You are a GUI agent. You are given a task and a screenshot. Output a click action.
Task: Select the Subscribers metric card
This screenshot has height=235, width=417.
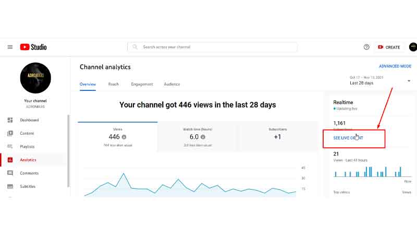coord(278,137)
